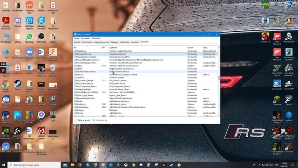The width and height of the screenshot is (298, 168).
Task: Click the scroll-down arrow of the services list
Action: [x=219, y=115]
